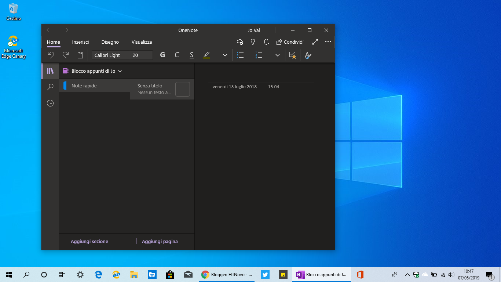Click the lightbulb Tell Me icon

coord(253,42)
